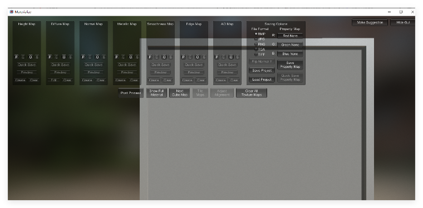The width and height of the screenshot is (423, 208).
Task: Click the O (open) icon under Diffuse Map
Action: coord(64,57)
